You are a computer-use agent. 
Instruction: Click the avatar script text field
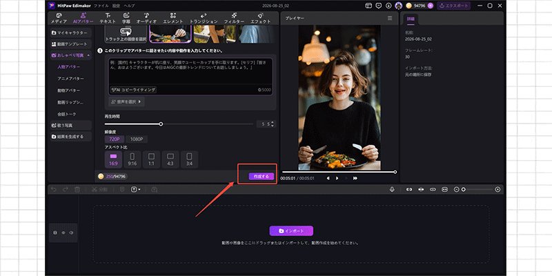click(190, 72)
